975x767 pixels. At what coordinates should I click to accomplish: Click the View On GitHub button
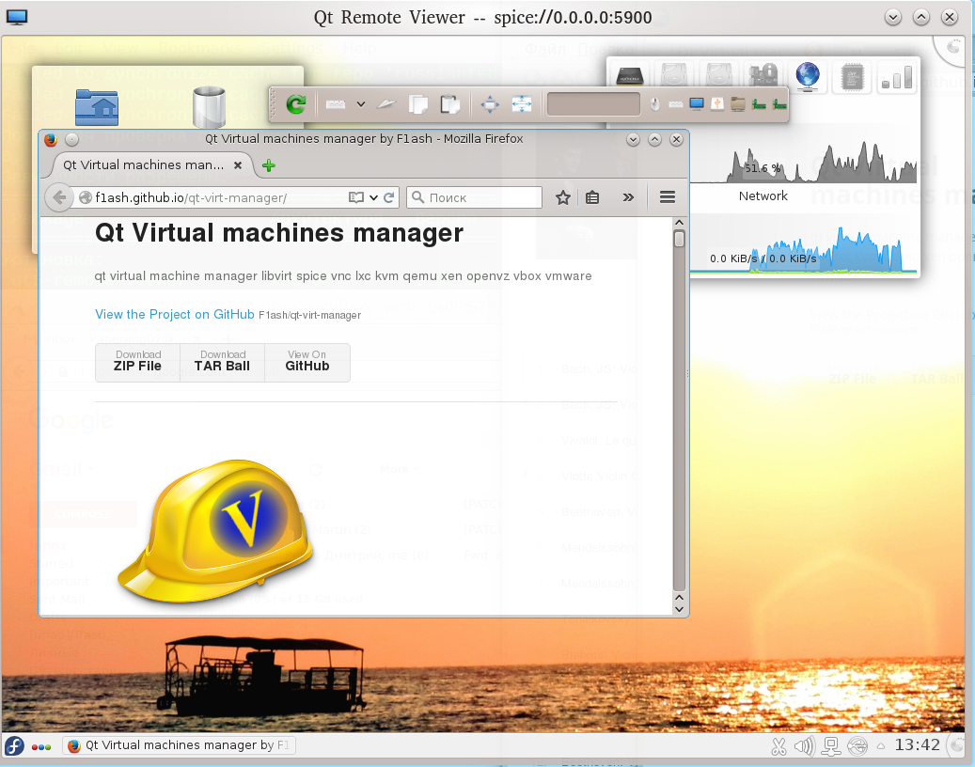coord(307,363)
